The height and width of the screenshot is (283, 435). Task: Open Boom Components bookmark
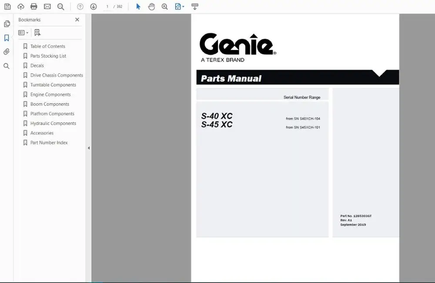[50, 104]
